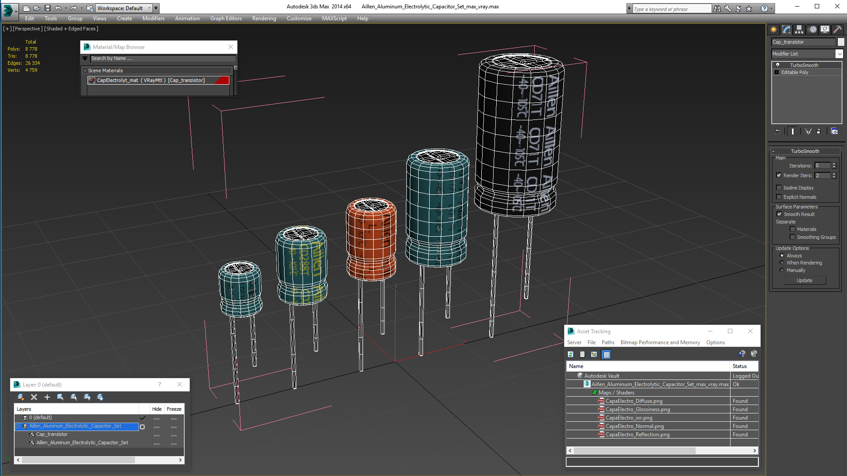
Task: Click Make Unique icon in modifier stack
Action: point(808,131)
